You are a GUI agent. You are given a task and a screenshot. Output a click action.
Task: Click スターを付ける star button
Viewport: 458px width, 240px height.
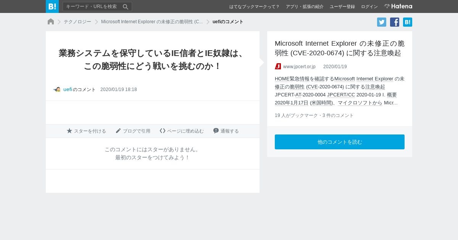pos(86,131)
